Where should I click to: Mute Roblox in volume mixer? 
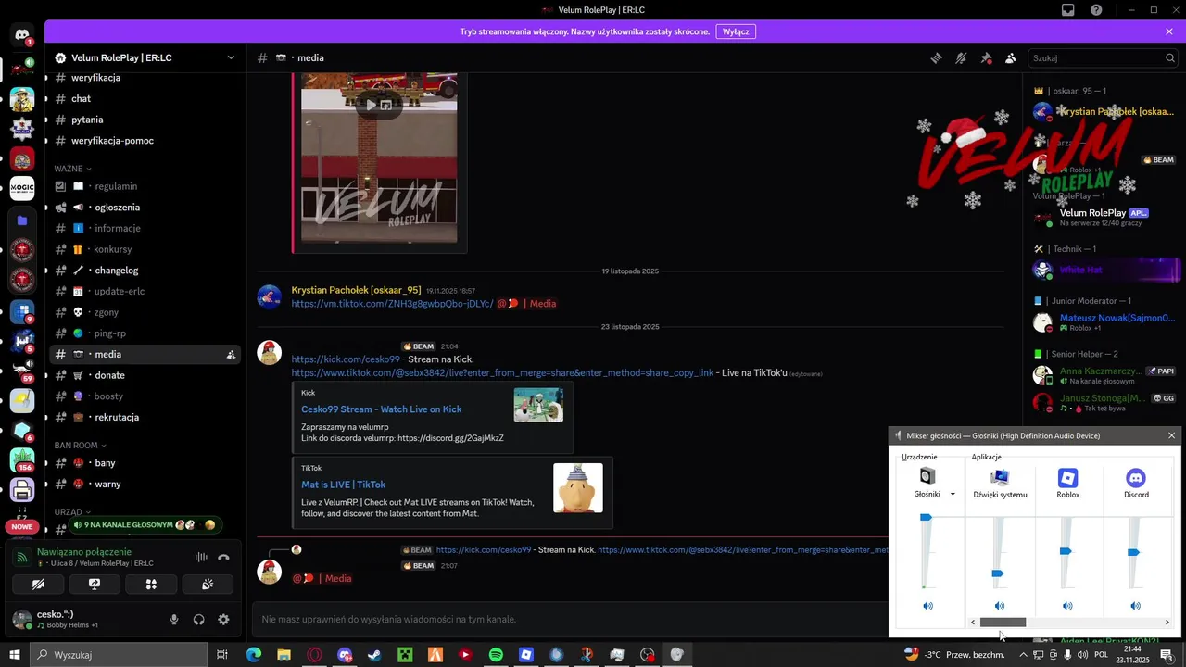pyautogui.click(x=1067, y=606)
